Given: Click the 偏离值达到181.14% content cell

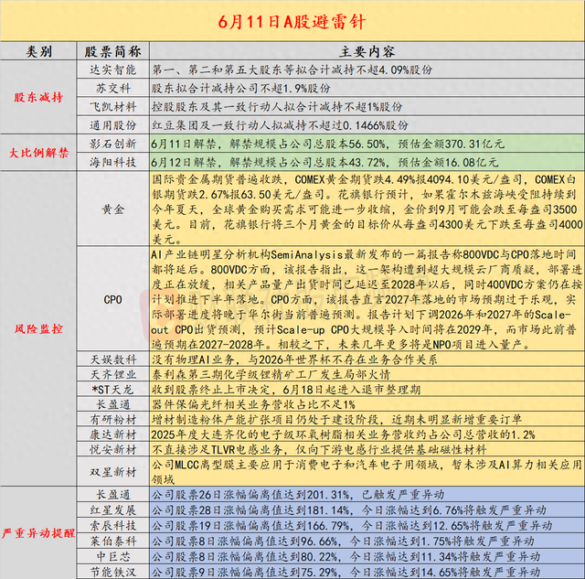Looking at the screenshot, I should (367, 509).
